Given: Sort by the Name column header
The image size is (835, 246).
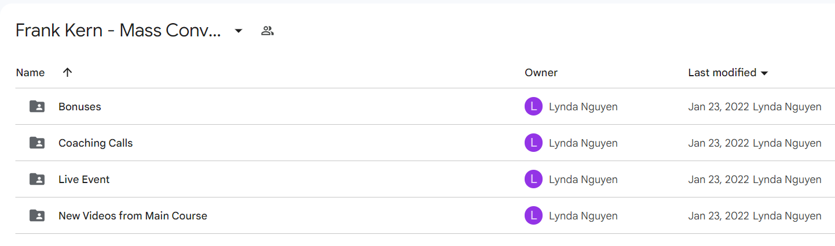Looking at the screenshot, I should (x=30, y=72).
